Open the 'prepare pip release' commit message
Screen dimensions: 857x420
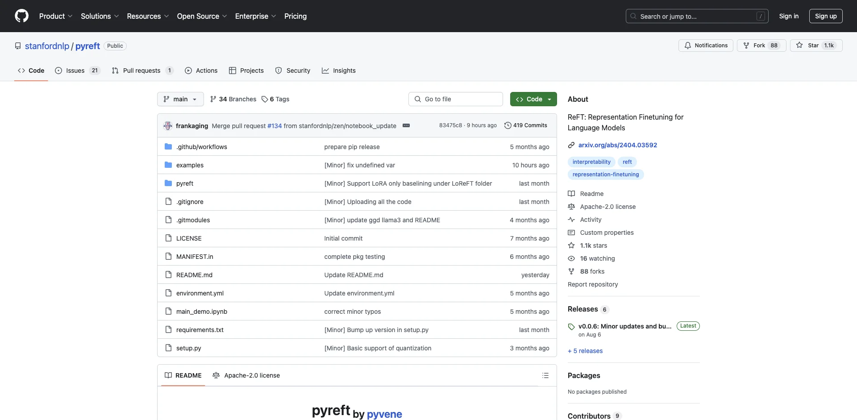coord(352,147)
